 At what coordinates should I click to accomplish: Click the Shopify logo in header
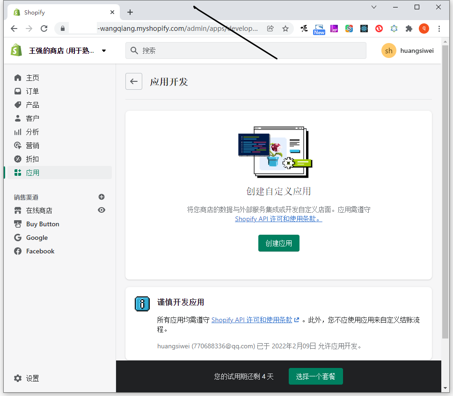[16, 50]
